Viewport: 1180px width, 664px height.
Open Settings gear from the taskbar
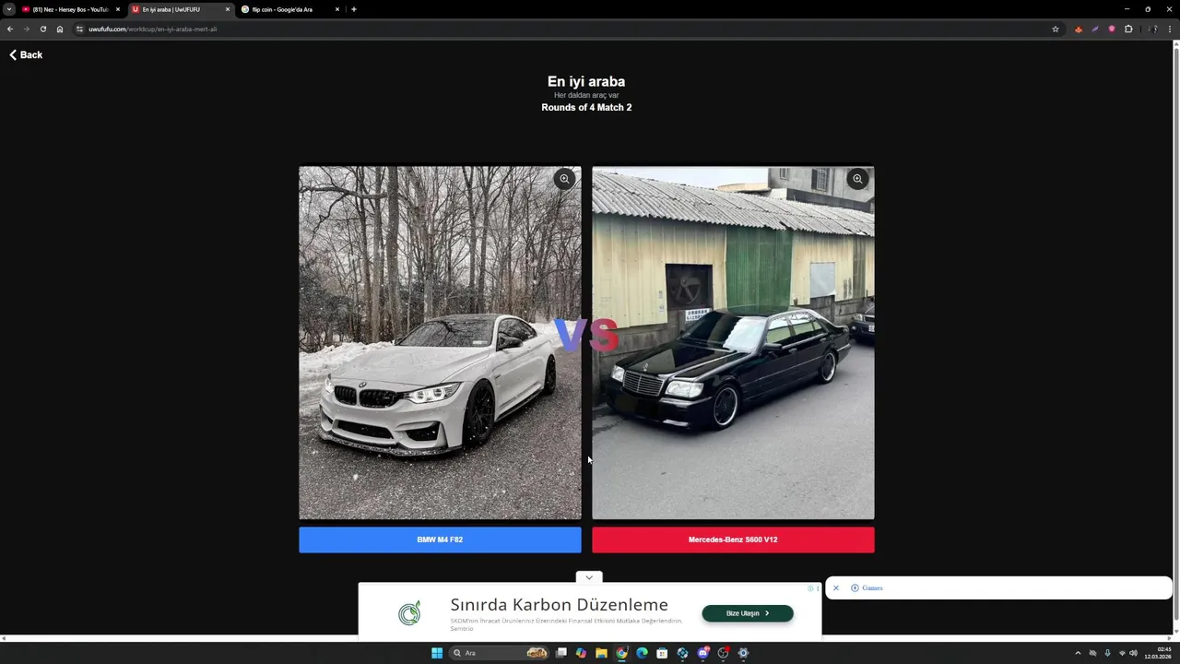pyautogui.click(x=743, y=653)
